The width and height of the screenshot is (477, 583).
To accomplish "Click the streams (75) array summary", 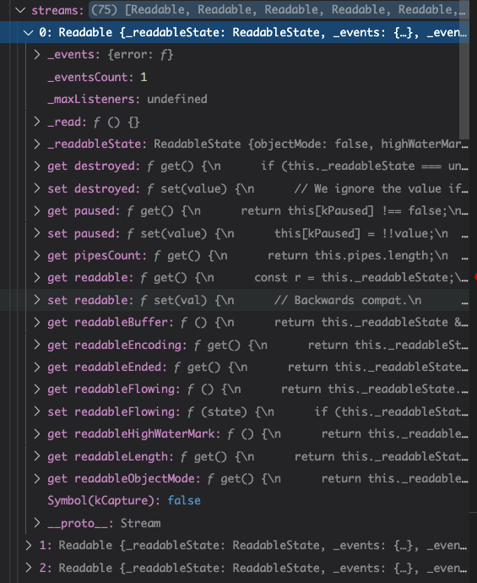I will click(x=279, y=10).
